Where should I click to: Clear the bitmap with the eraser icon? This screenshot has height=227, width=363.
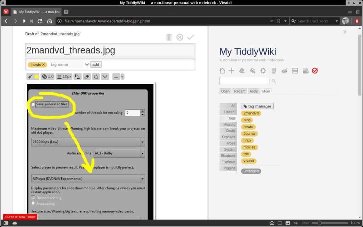point(86,77)
